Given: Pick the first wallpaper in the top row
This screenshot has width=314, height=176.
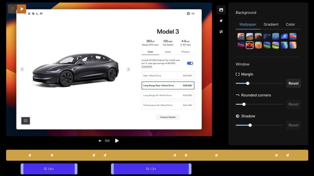Looking at the screenshot, I should click(x=241, y=36).
